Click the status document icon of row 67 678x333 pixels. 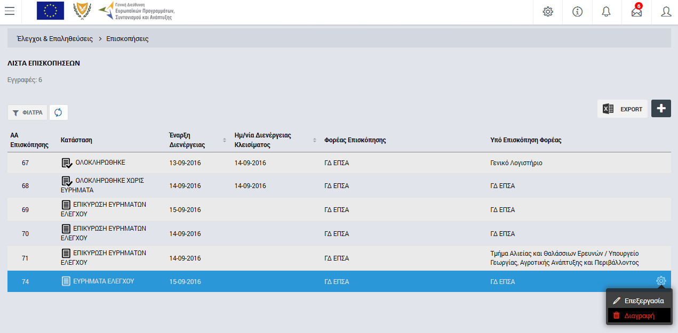67,163
